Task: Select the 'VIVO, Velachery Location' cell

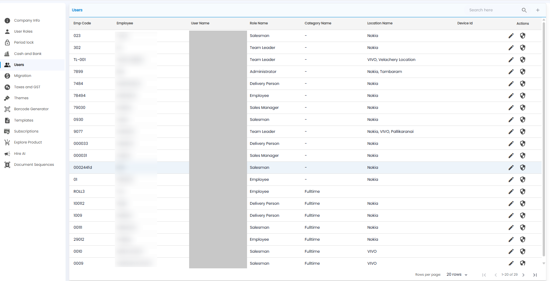Action: (391, 60)
